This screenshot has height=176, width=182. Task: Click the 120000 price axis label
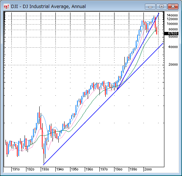172,19
